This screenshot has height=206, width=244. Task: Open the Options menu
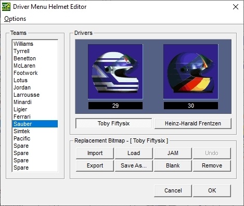[x=15, y=19]
